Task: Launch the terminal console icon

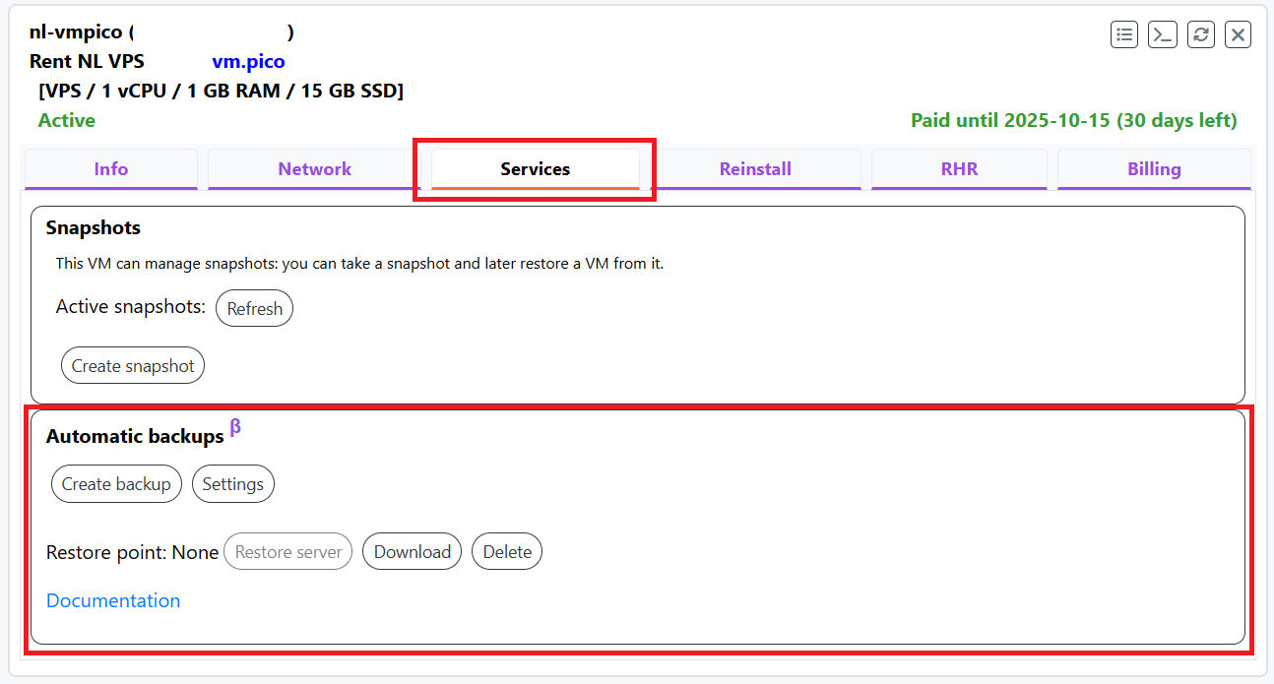Action: (x=1163, y=34)
